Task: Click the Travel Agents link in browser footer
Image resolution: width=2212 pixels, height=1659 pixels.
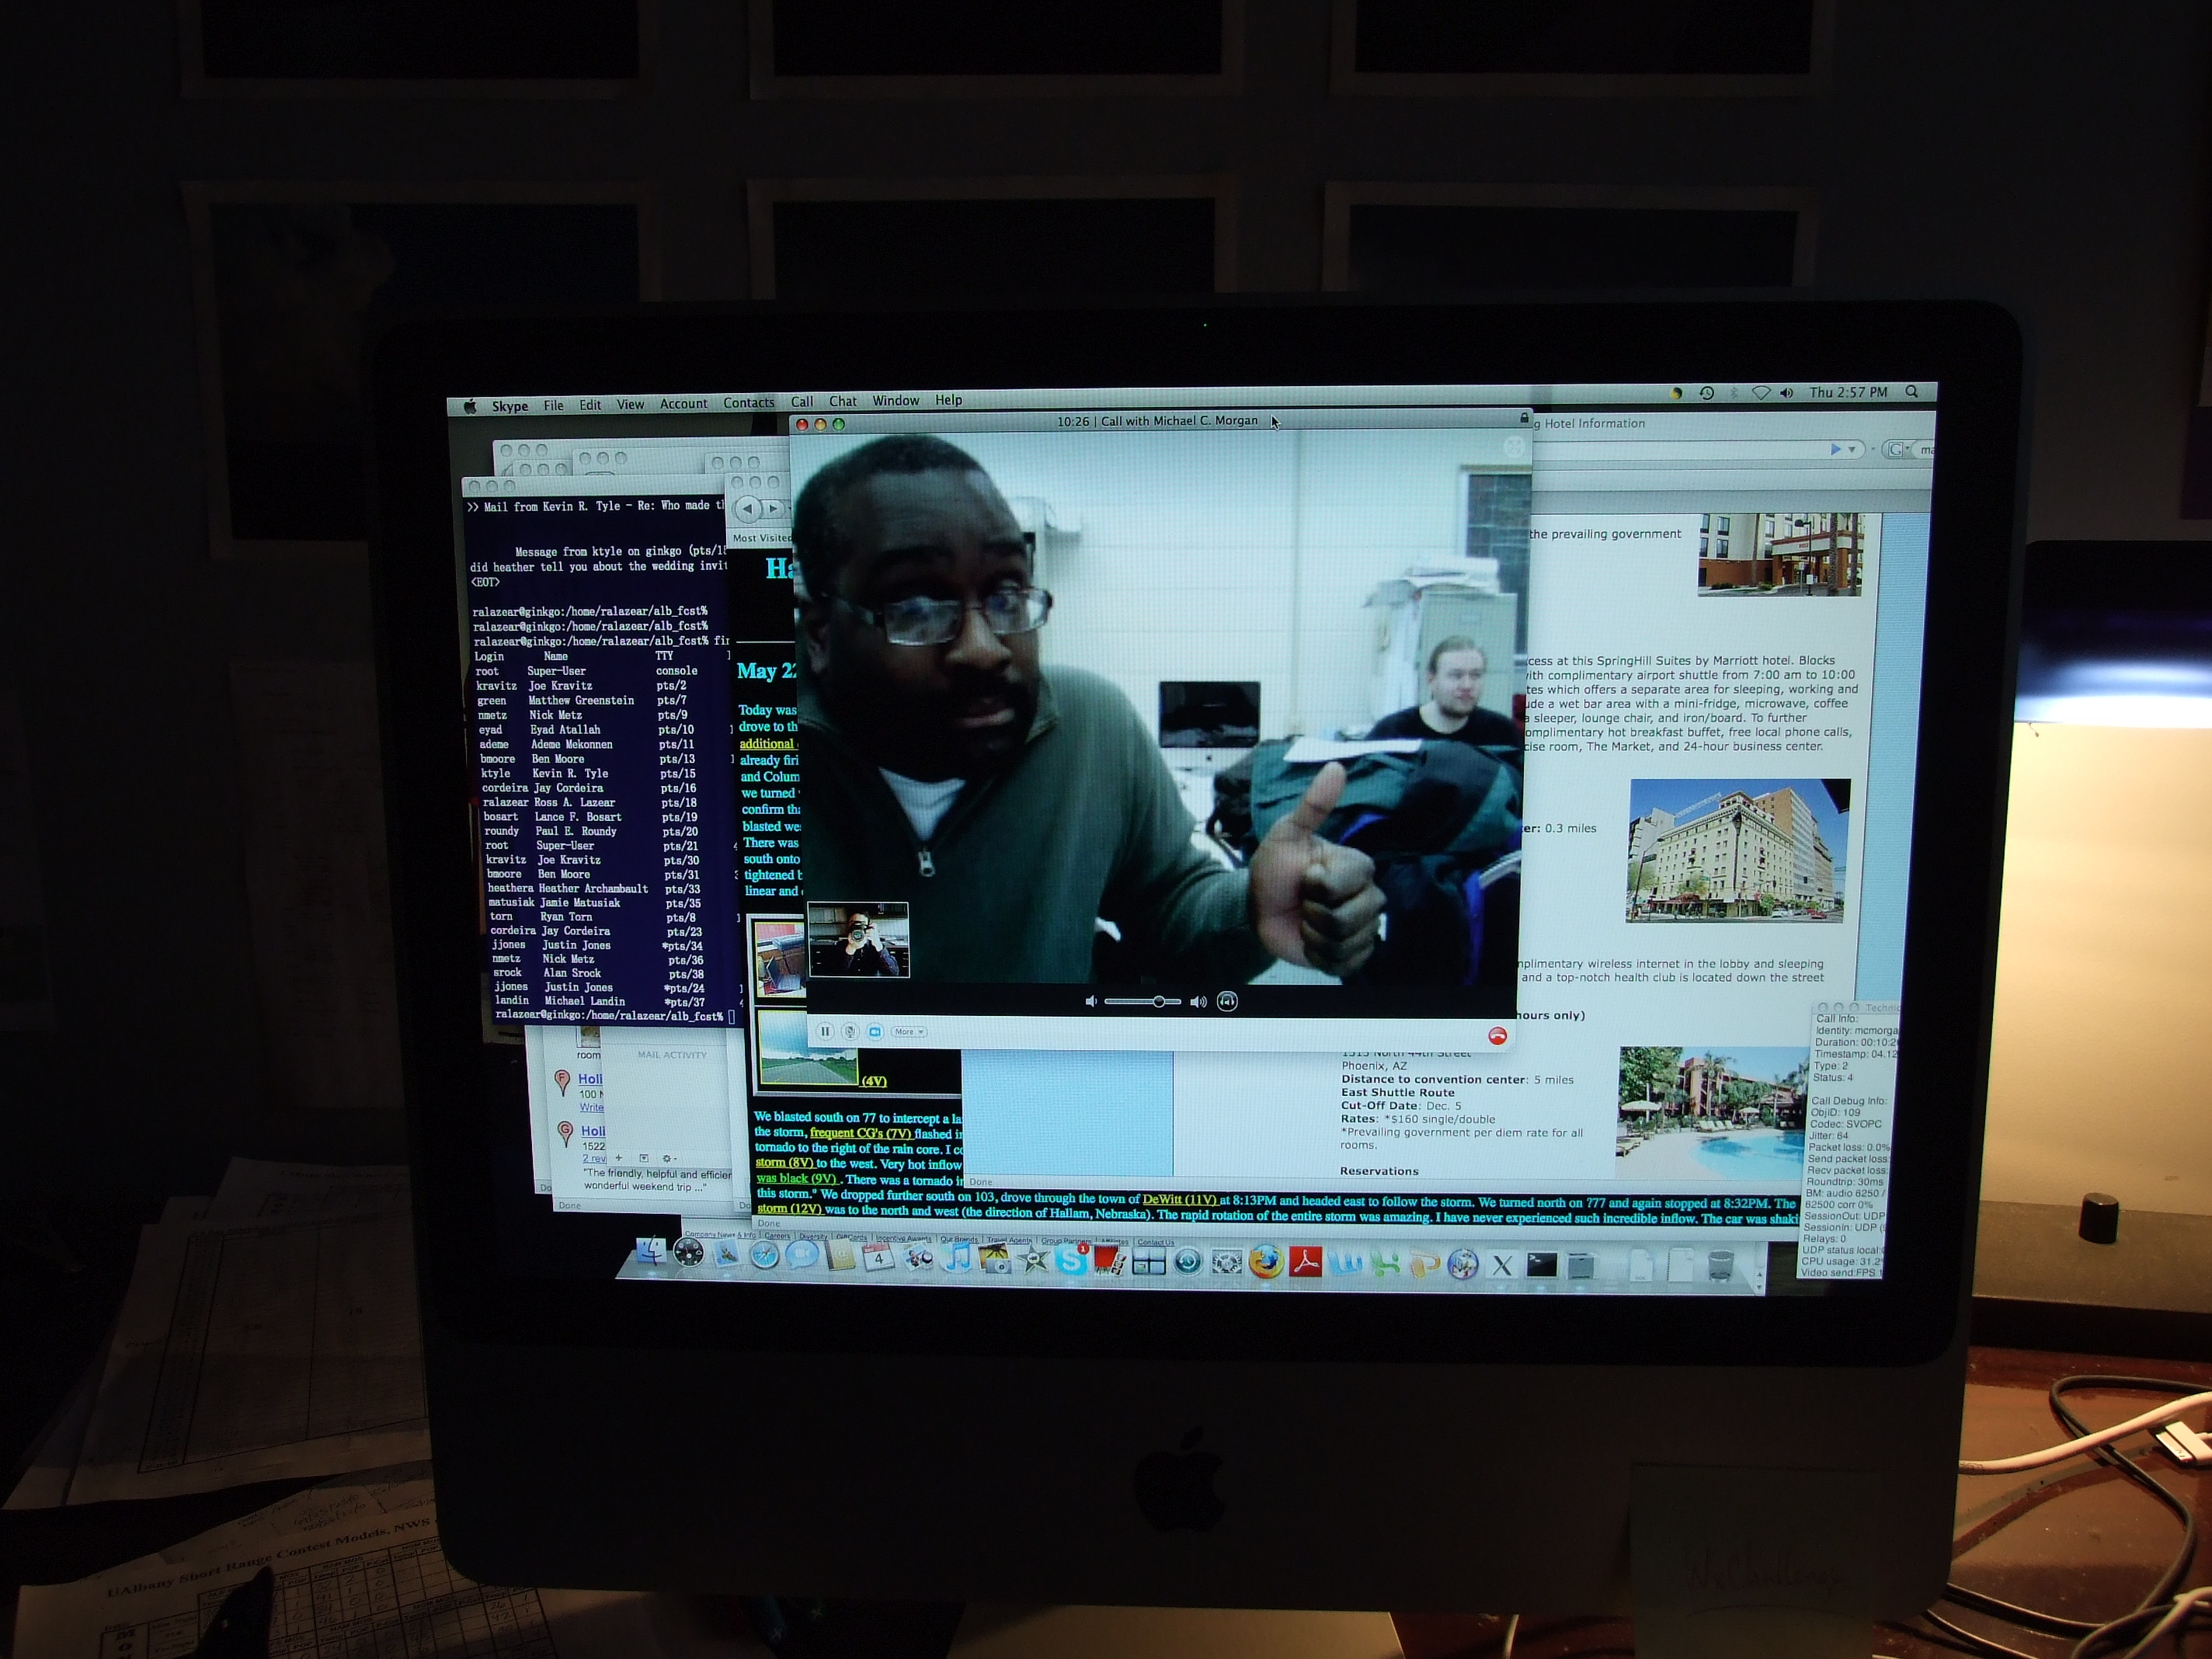Action: point(1009,1240)
